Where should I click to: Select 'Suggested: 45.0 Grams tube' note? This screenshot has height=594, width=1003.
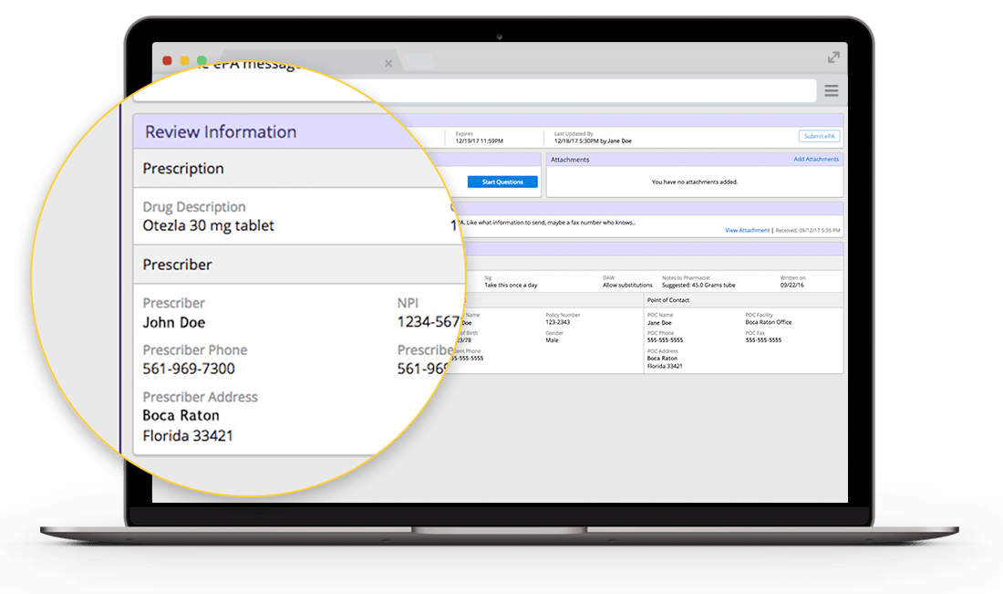(x=698, y=285)
